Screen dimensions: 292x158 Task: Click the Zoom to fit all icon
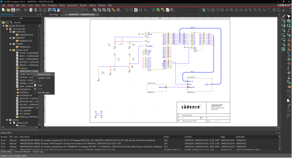tap(109, 10)
